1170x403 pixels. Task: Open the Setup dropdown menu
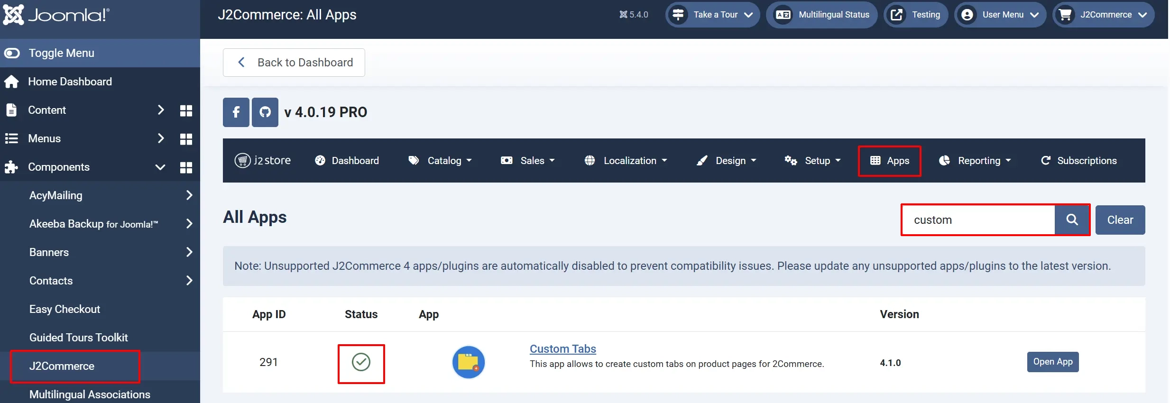[812, 161]
